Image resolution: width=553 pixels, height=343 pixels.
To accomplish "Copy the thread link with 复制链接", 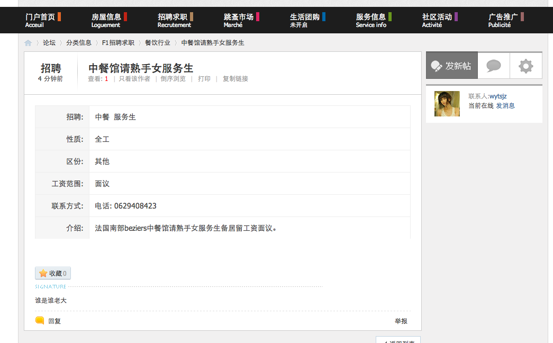I will pyautogui.click(x=235, y=78).
